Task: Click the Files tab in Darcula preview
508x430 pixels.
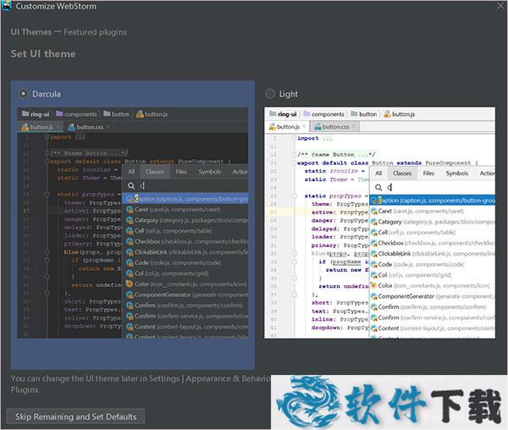Action: [x=181, y=172]
